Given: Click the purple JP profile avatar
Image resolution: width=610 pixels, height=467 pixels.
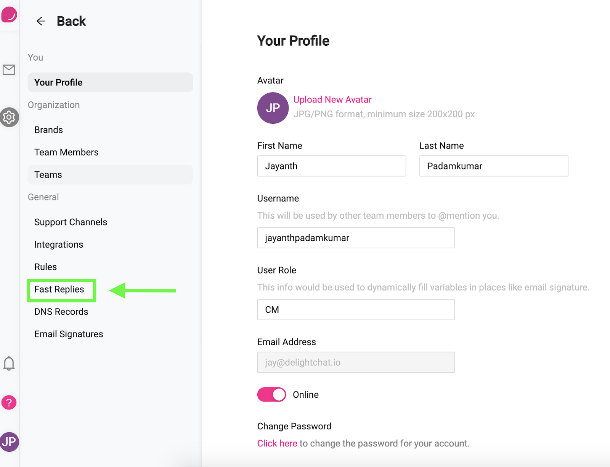Looking at the screenshot, I should point(273,108).
